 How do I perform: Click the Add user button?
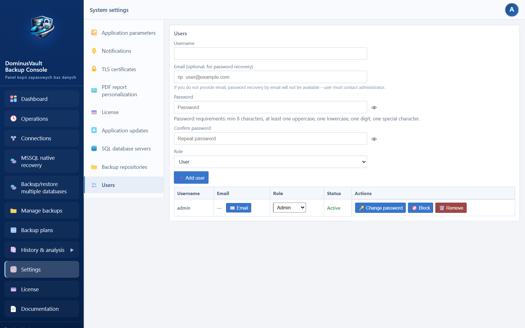click(x=191, y=178)
